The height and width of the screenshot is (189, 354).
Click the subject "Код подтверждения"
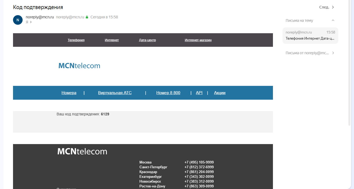(x=38, y=7)
